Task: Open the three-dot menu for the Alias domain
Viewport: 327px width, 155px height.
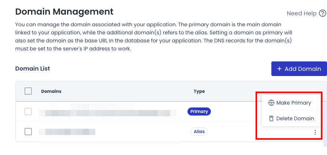Action: (x=315, y=132)
